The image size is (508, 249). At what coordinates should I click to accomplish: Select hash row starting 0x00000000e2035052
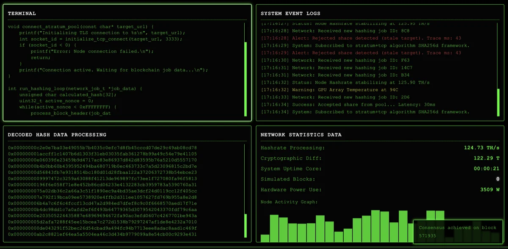(x=102, y=216)
